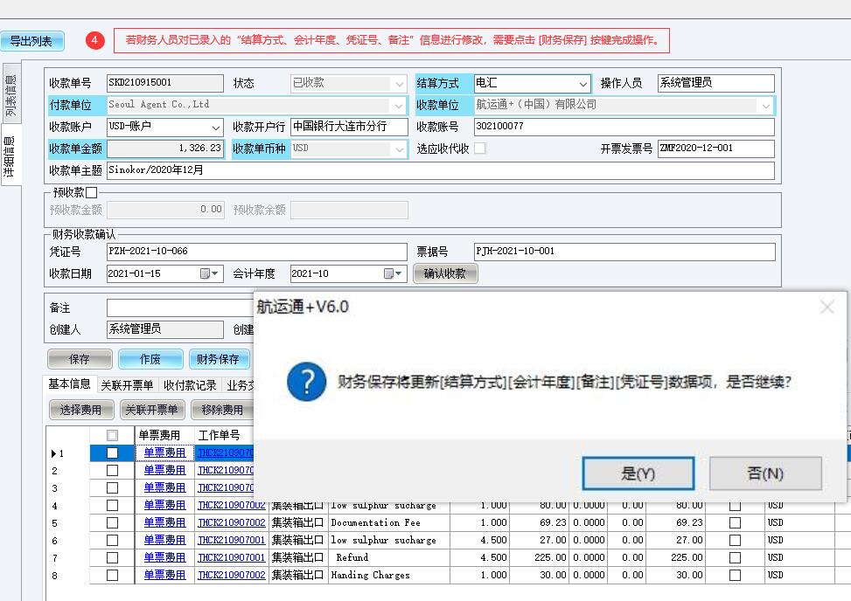
Task: Select the 列表信息 side tab
Action: (x=10, y=95)
